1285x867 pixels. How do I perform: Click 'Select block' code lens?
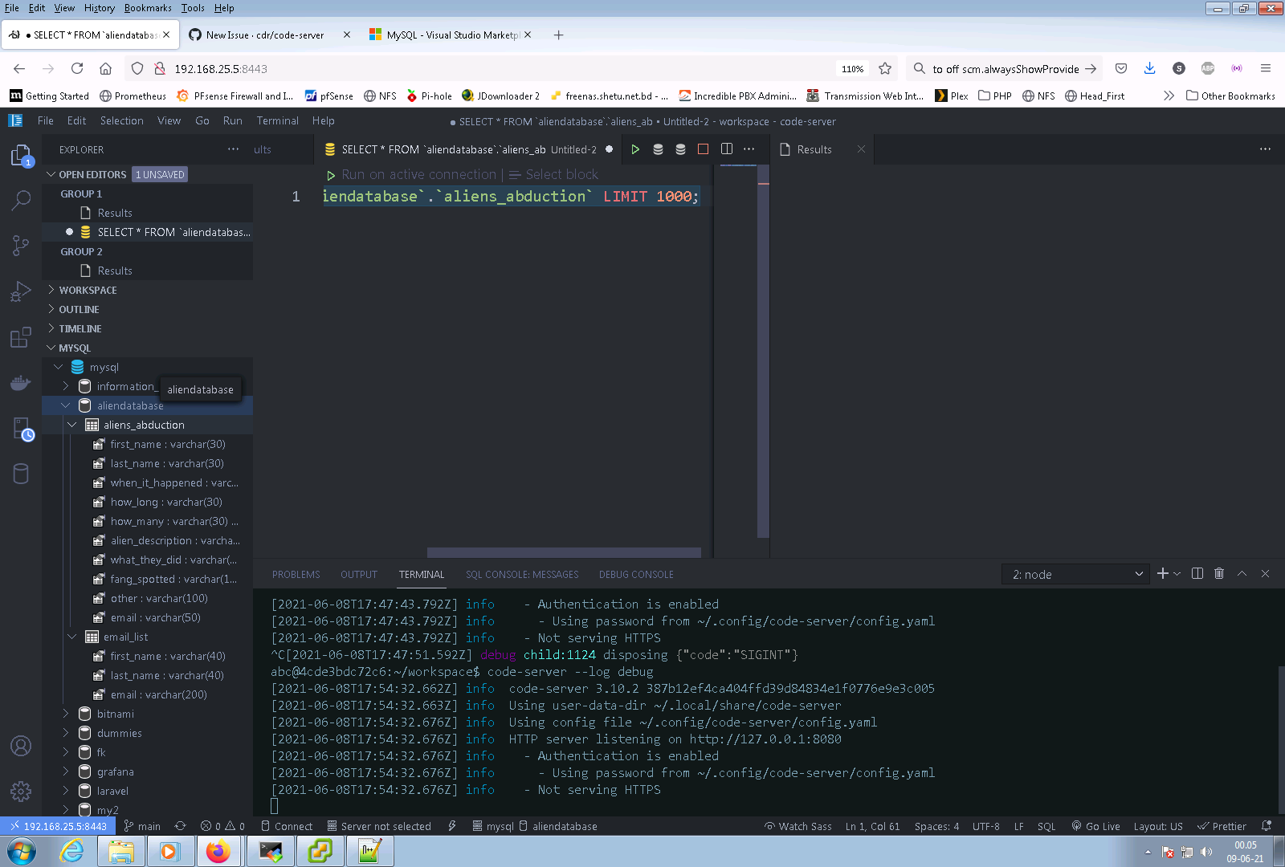tap(561, 174)
